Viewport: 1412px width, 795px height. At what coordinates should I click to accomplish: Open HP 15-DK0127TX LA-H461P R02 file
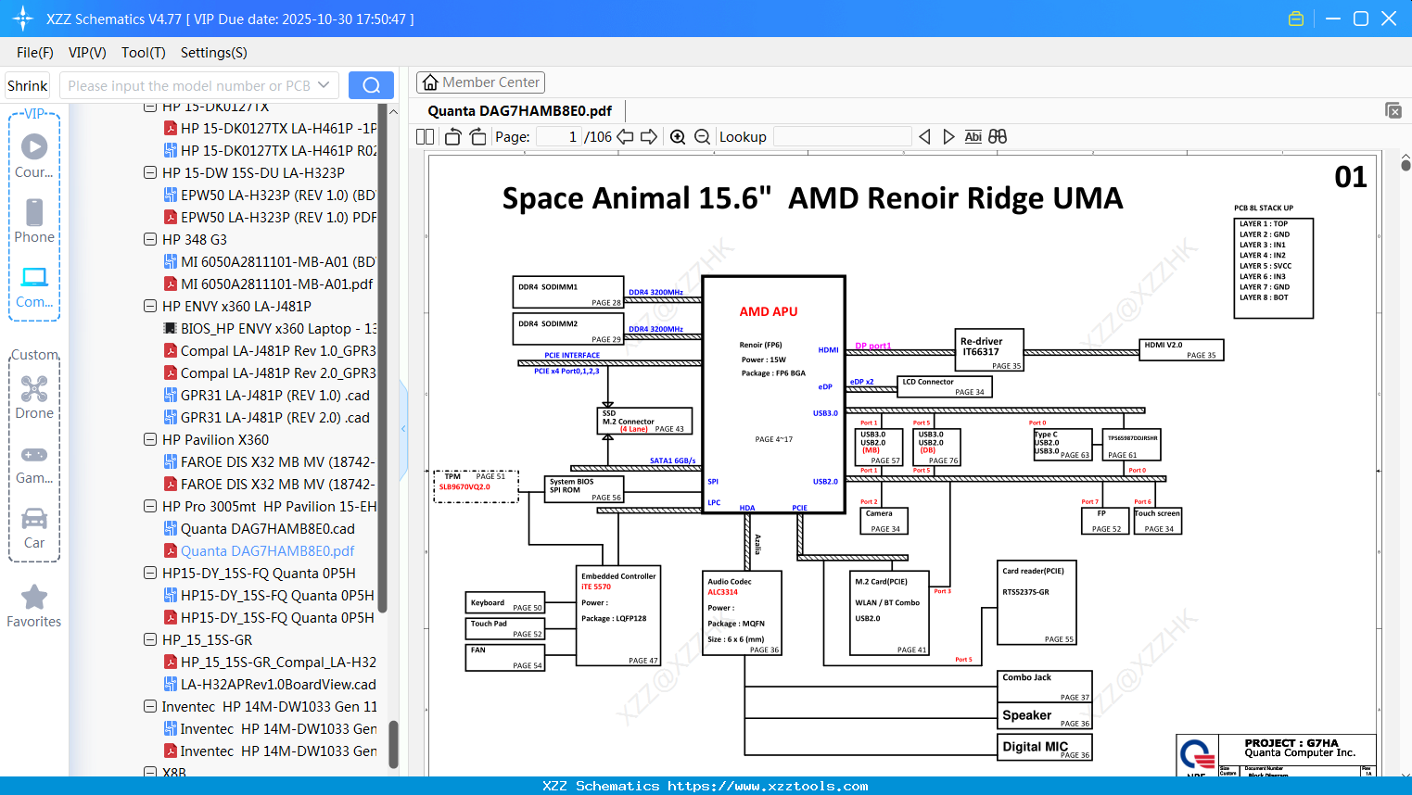coord(278,150)
